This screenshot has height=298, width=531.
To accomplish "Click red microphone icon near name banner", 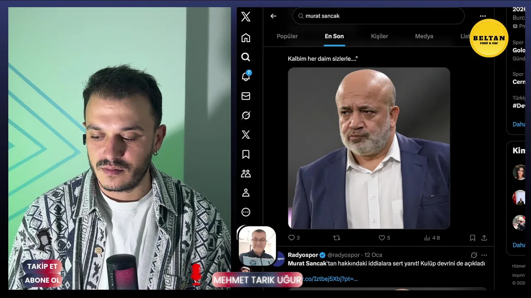I will [196, 274].
